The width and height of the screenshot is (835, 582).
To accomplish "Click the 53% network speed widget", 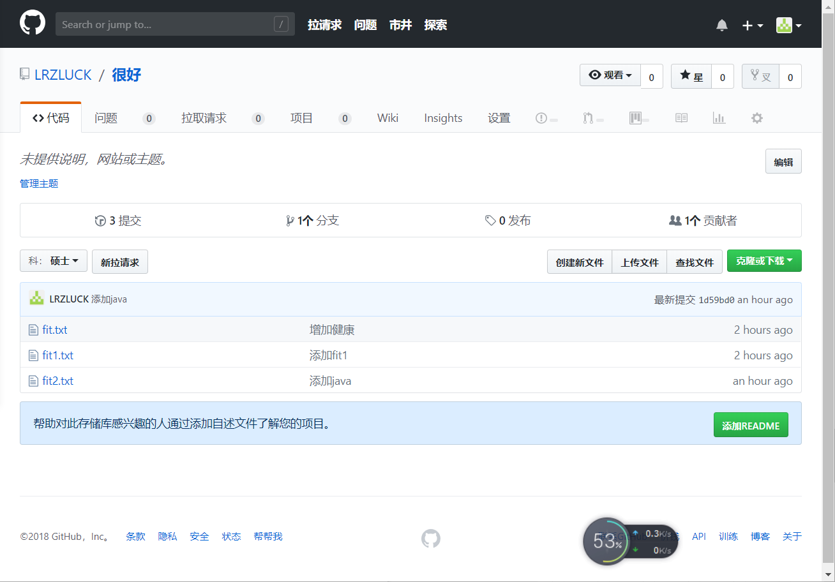I will (631, 541).
